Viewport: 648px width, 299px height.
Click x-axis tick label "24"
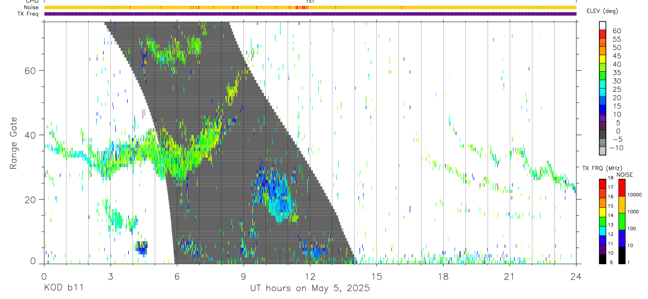[576, 277]
